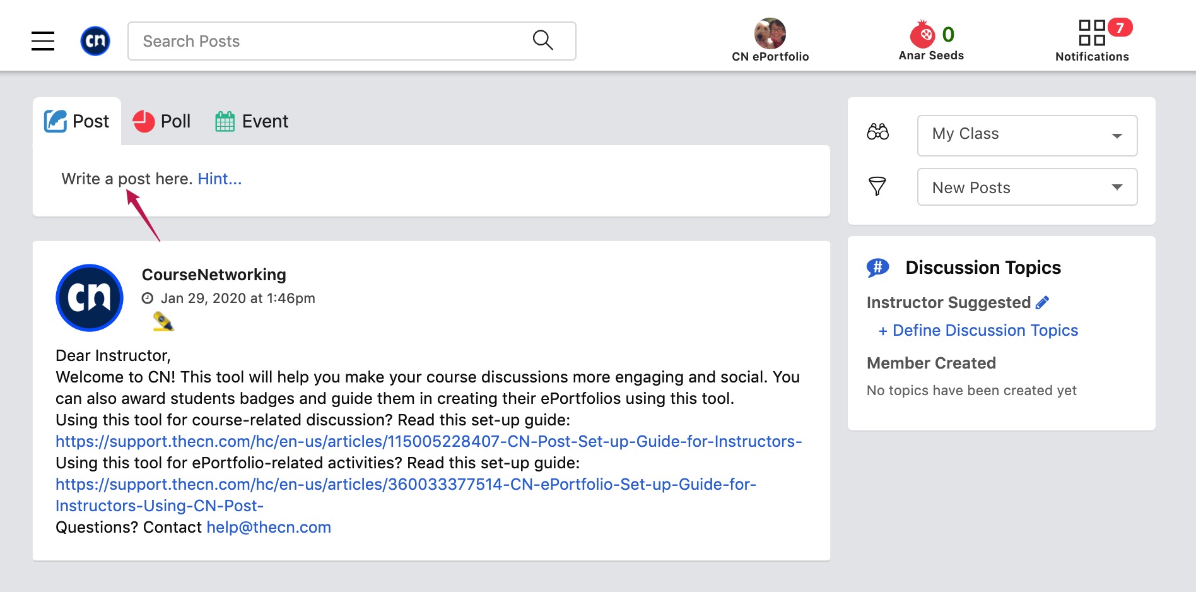Click the notifications badge showing 7
1196x592 pixels.
(x=1120, y=27)
